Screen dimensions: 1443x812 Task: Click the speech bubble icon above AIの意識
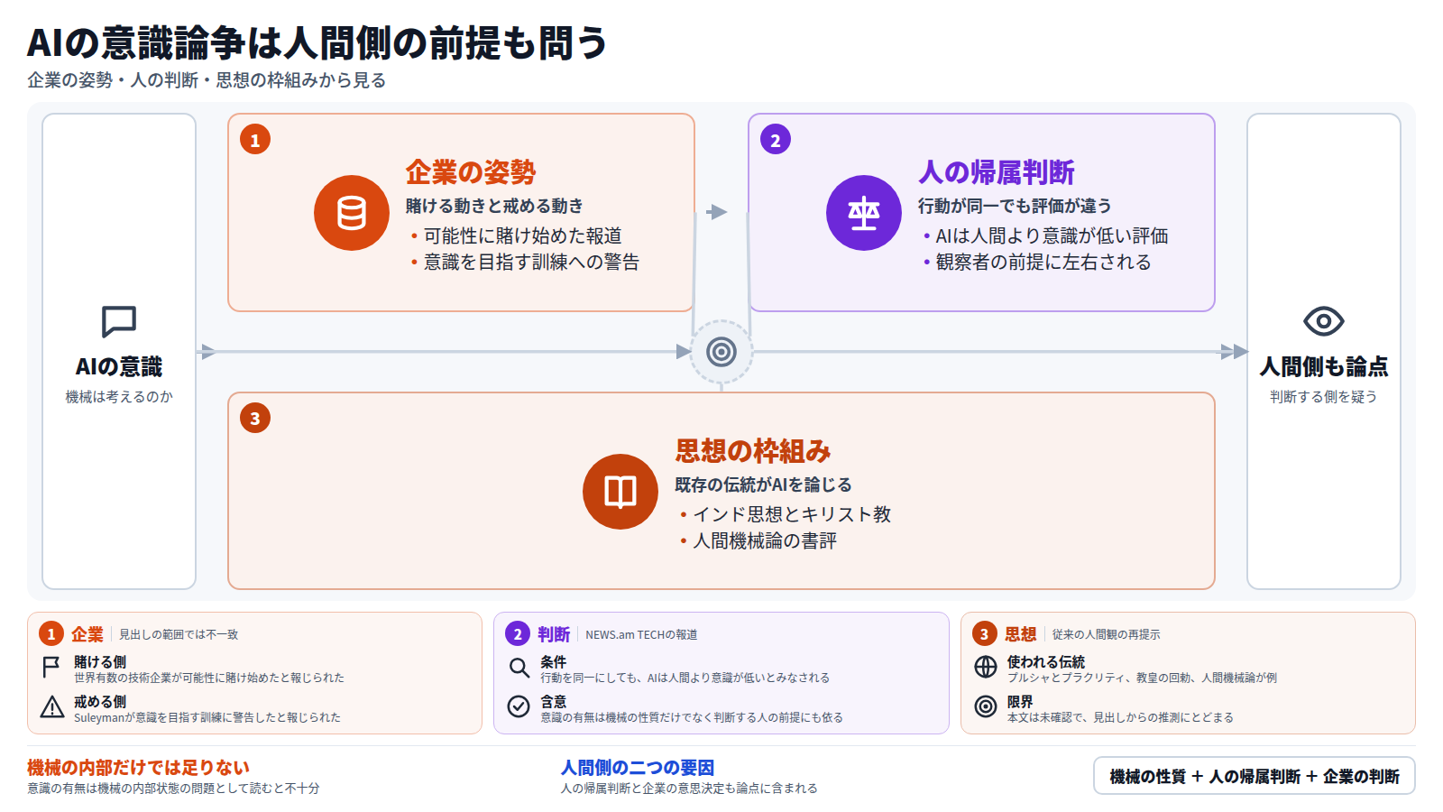[x=119, y=321]
